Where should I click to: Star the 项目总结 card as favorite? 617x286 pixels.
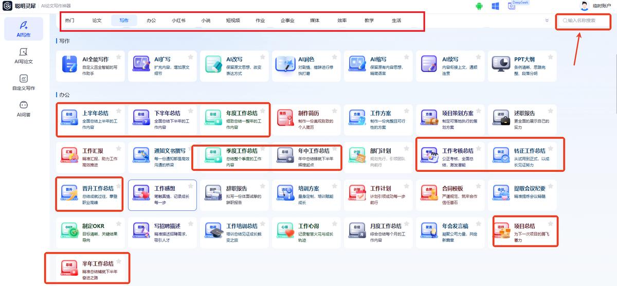click(551, 224)
